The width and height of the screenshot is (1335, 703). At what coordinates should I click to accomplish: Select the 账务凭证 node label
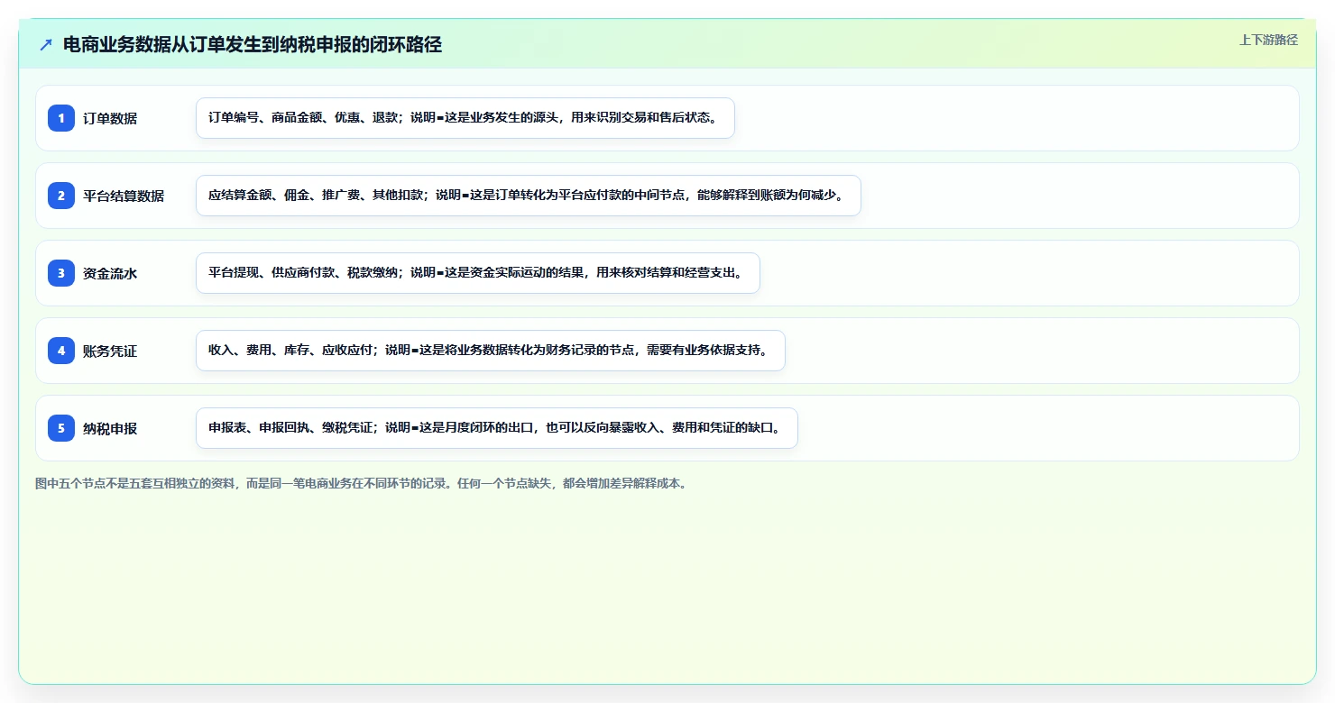tap(110, 351)
